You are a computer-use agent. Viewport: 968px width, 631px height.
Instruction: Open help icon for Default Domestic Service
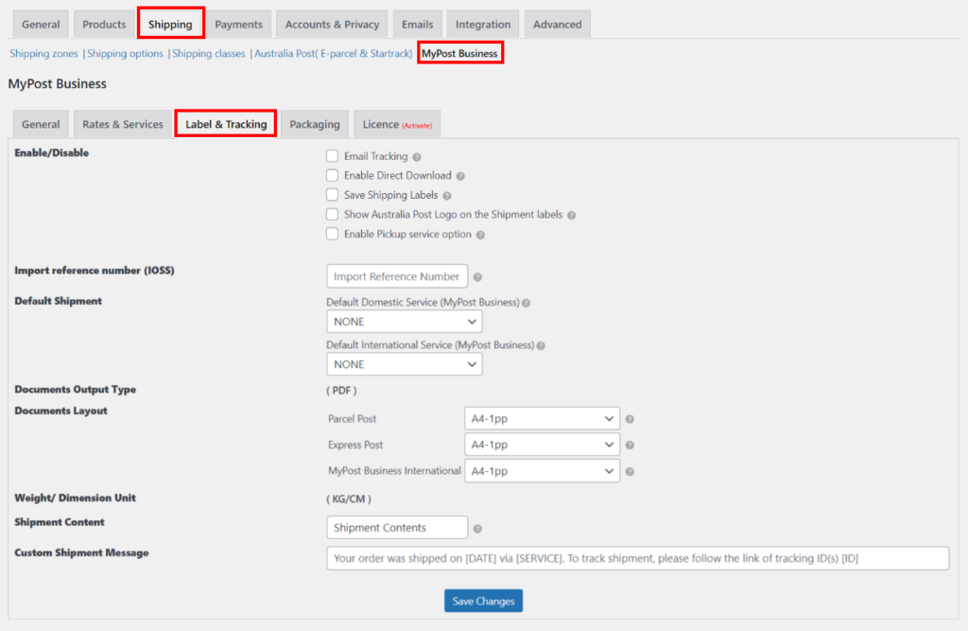point(526,303)
